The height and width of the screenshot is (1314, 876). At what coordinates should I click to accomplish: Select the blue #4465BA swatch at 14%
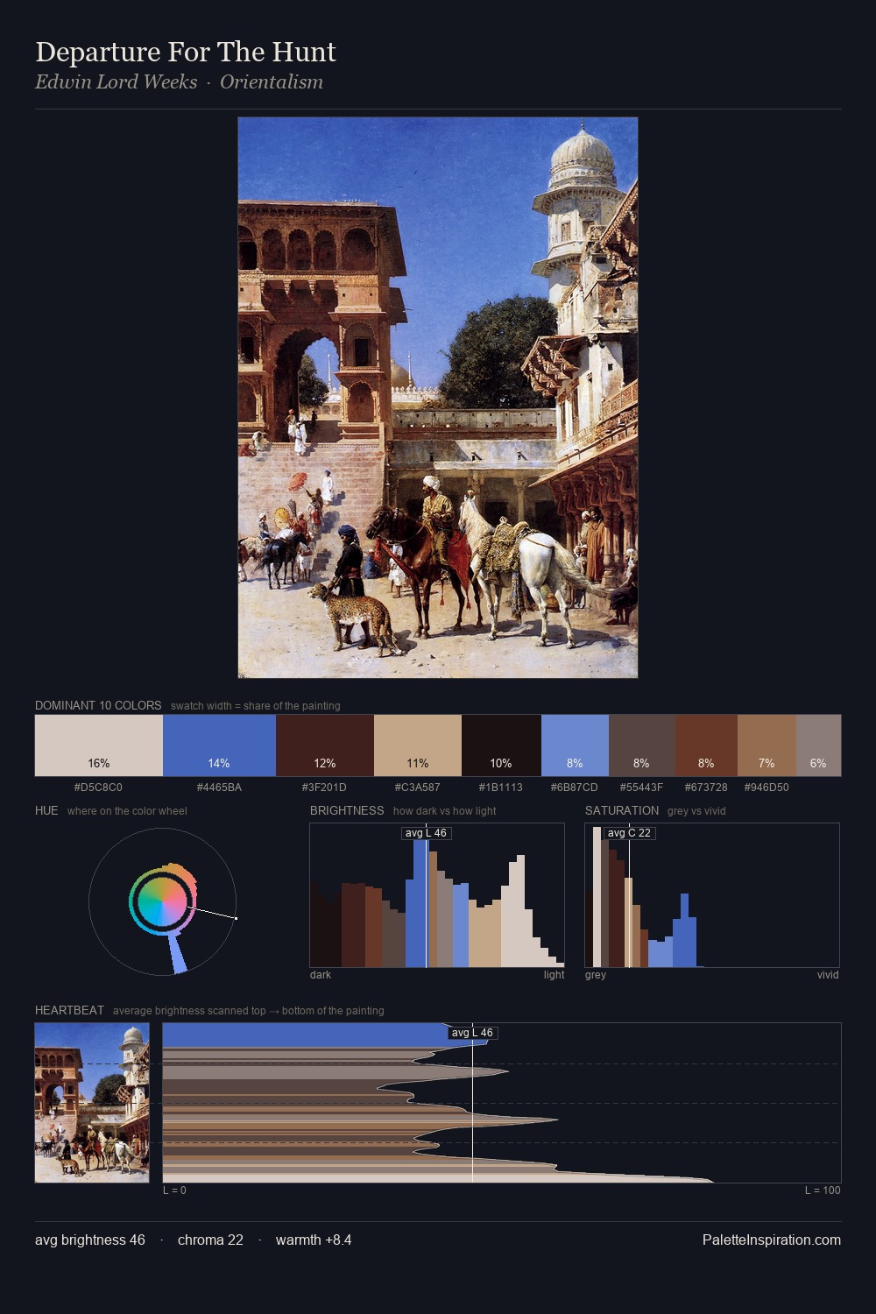219,745
